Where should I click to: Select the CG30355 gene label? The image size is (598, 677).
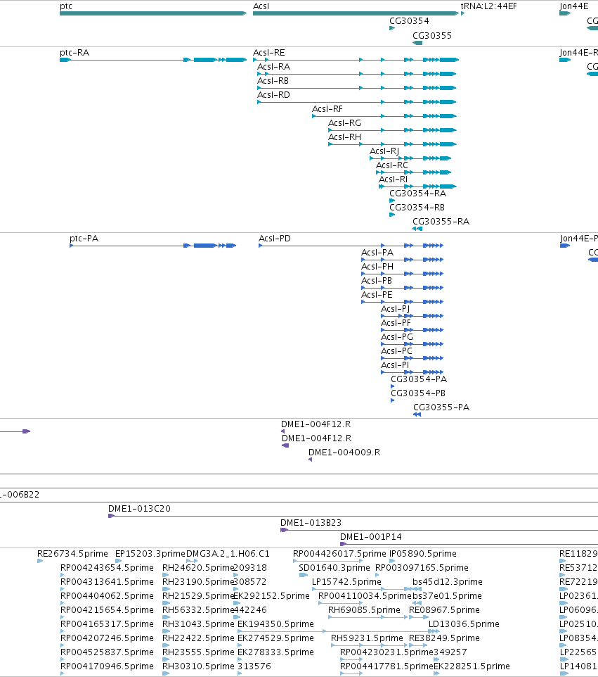(x=432, y=35)
